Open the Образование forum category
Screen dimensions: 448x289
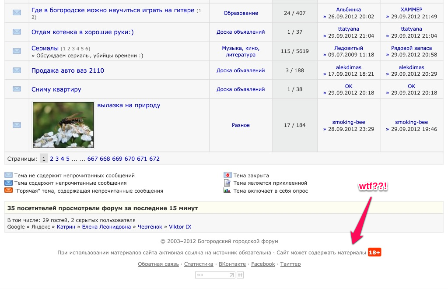241,13
